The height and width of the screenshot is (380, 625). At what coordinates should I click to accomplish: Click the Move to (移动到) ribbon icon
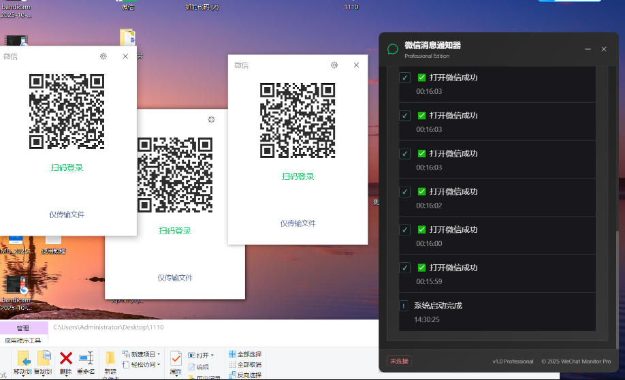pos(24,359)
